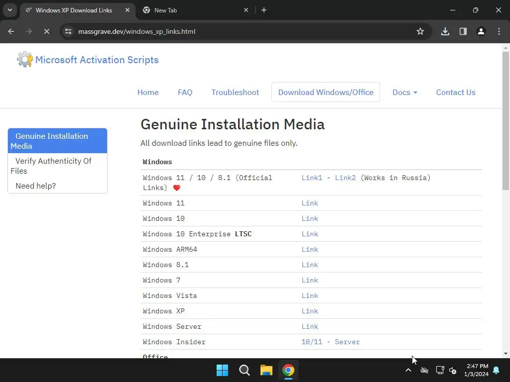Click the OneDrive cloud tray icon
Viewport: 510px width, 382px height.
424,370
